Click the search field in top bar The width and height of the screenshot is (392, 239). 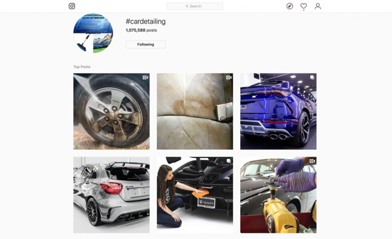(x=195, y=6)
